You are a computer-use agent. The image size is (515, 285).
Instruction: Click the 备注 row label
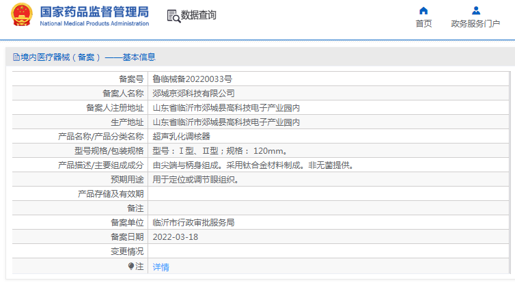[135, 208]
